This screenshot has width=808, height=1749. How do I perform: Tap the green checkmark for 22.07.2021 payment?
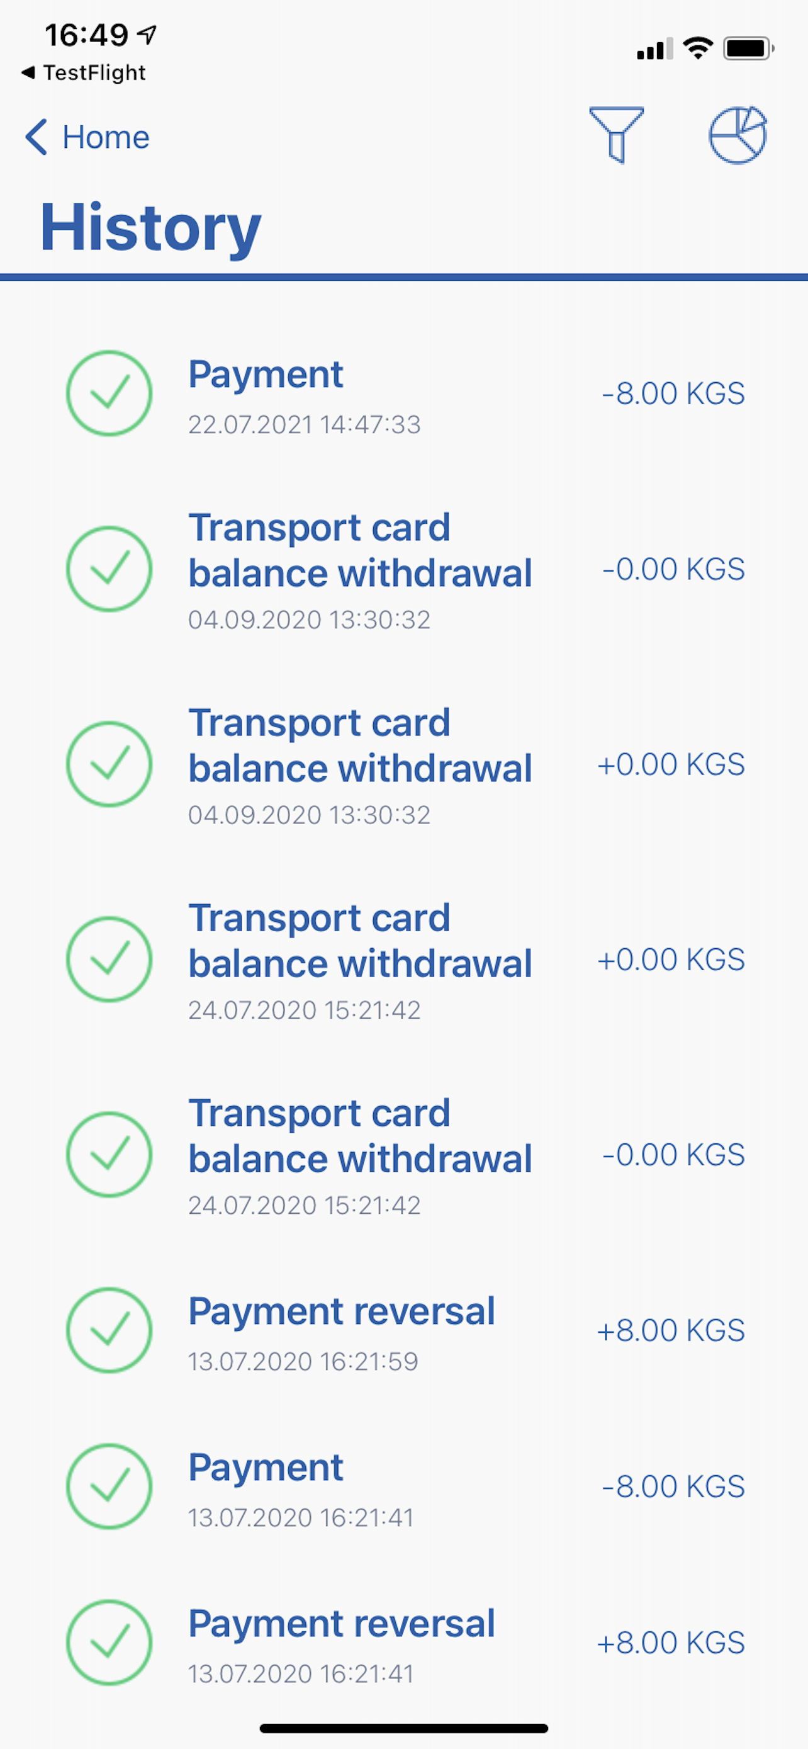coord(108,393)
